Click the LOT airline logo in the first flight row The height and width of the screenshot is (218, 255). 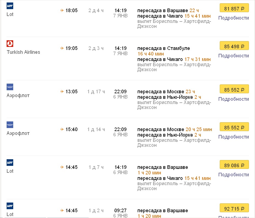point(10,6)
